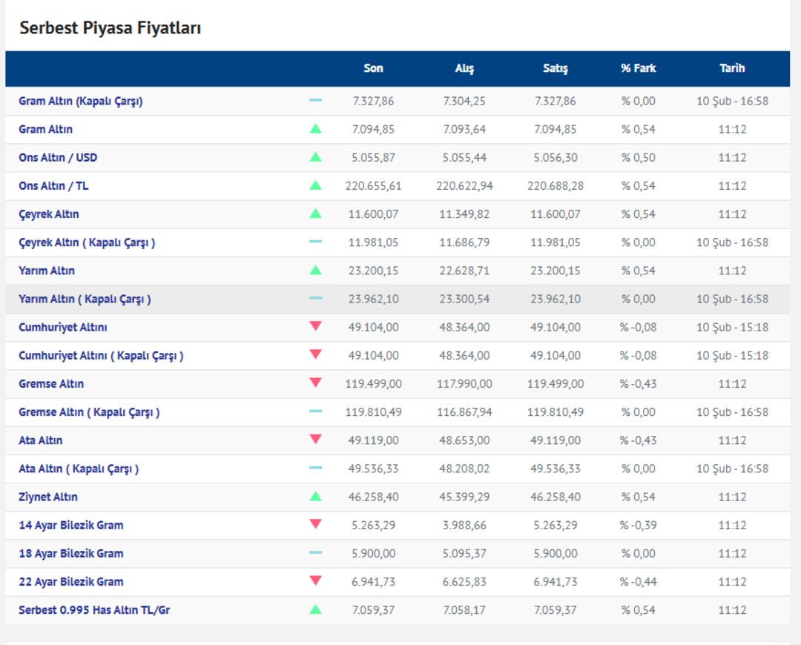This screenshot has height=645, width=801.
Task: Open the Yarım Altın ( Kapalı Çarşı ) link
Action: [x=85, y=299]
